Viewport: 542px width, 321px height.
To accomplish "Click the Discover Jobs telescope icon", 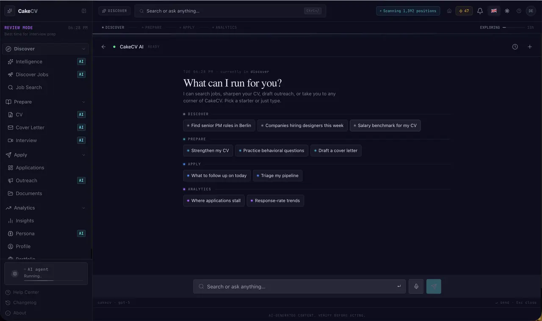I will [x=11, y=74].
